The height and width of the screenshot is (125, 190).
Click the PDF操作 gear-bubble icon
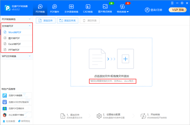click(54, 7)
